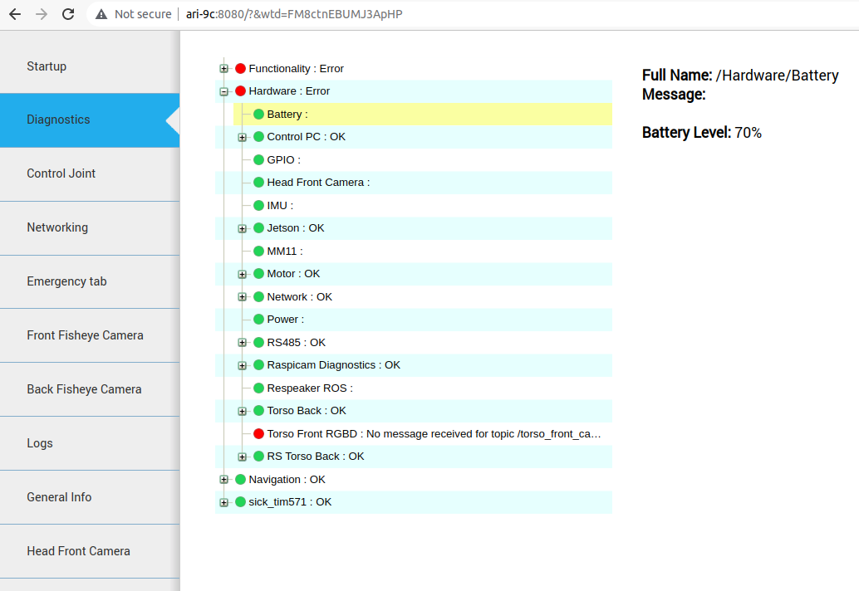859x591 pixels.
Task: Click the 'Full Name: /Hardware/Battery' text
Action: tap(740, 76)
